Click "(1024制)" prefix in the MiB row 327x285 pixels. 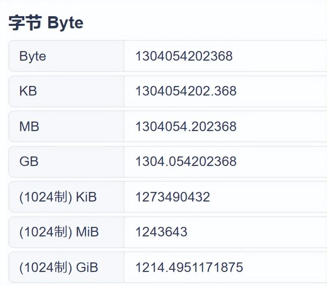45,232
